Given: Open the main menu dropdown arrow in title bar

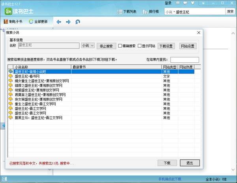Looking at the screenshot, I should point(203,3).
